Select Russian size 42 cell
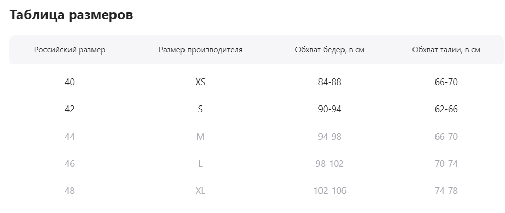This screenshot has height=213, width=505. pos(70,109)
